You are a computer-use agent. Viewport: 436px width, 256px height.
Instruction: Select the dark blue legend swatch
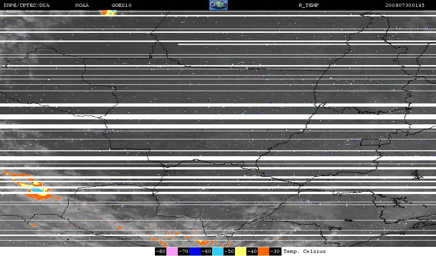tap(195, 251)
